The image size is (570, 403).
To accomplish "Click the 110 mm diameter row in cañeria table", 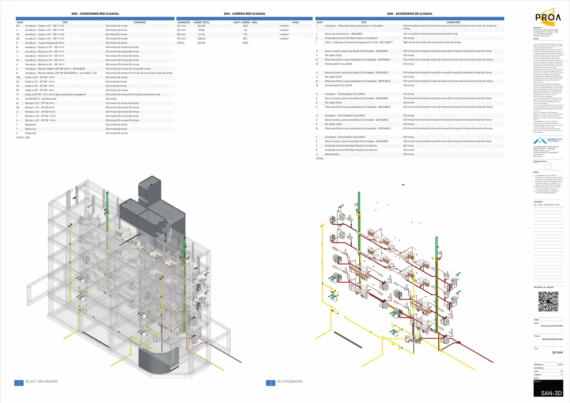I will click(244, 39).
